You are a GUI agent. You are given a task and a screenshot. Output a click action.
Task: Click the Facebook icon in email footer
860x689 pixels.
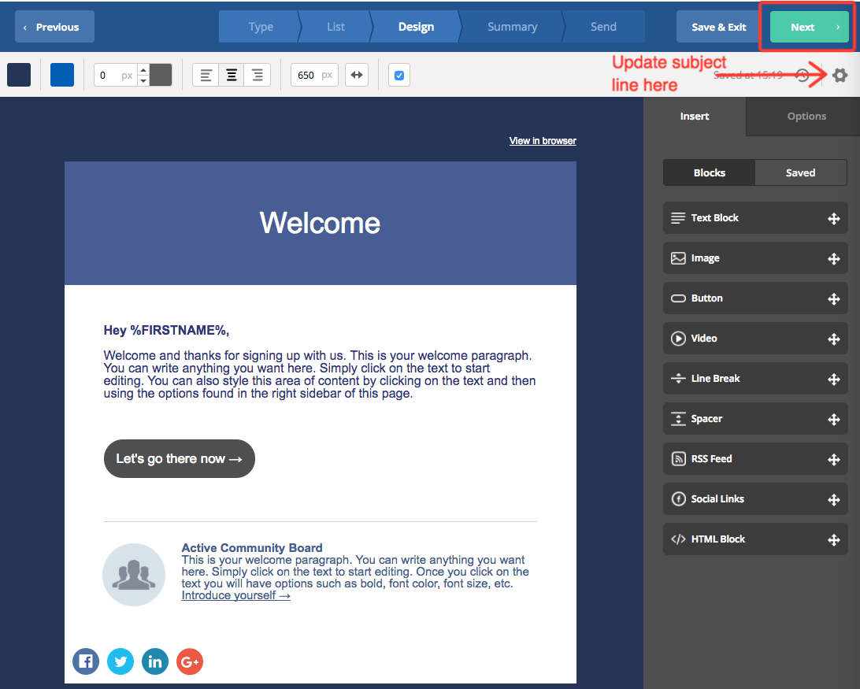(85, 661)
